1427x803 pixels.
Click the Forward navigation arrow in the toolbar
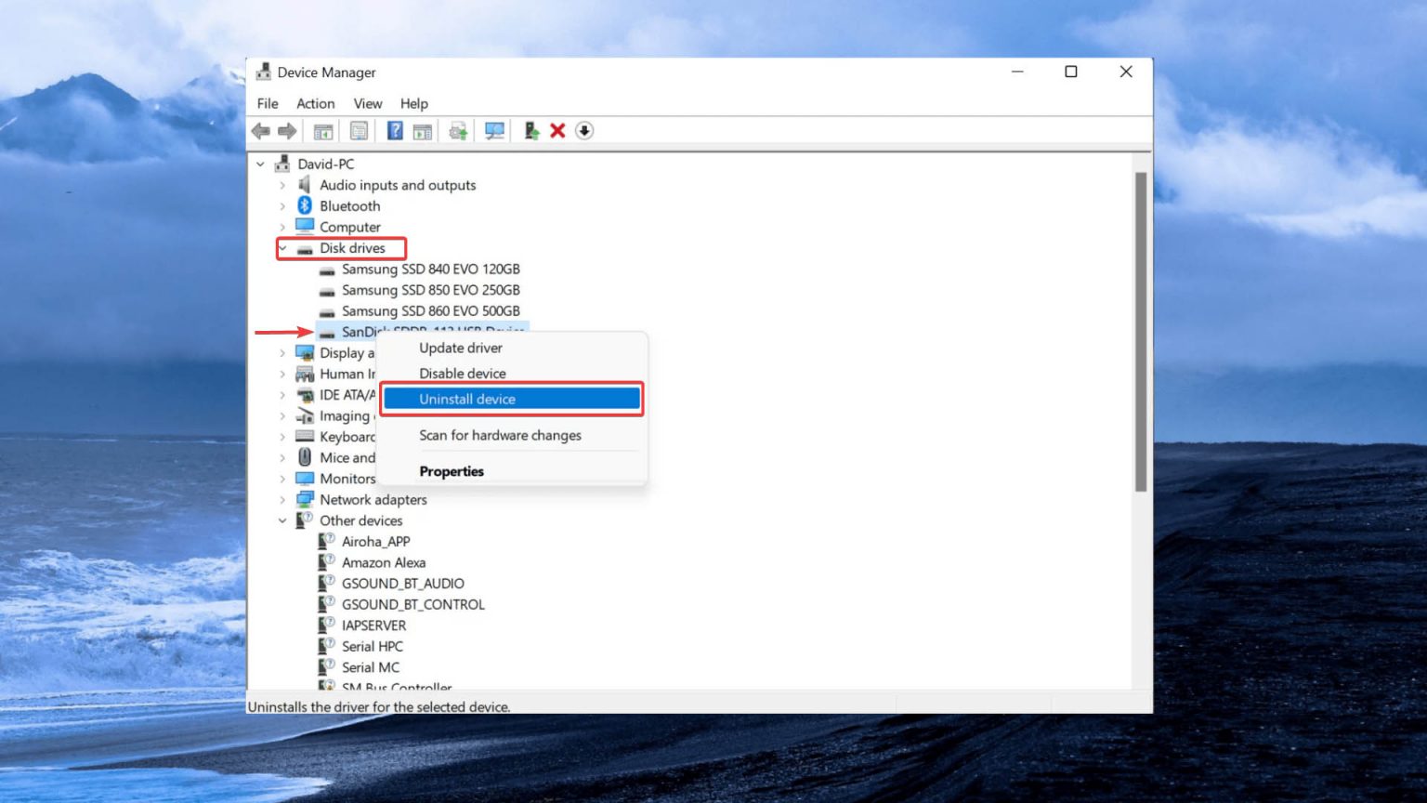[287, 130]
